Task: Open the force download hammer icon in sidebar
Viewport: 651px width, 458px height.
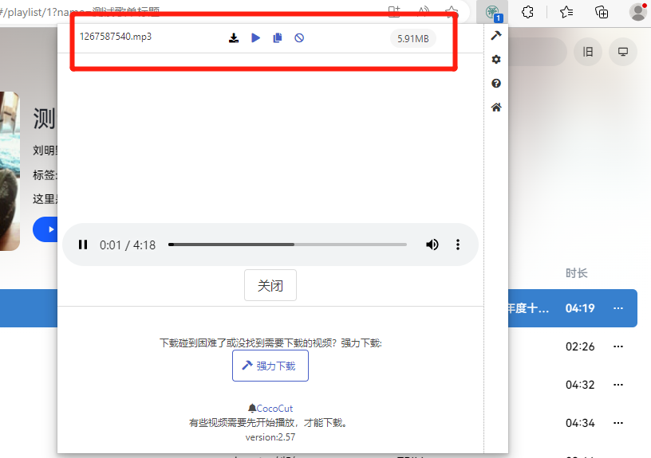Action: pyautogui.click(x=496, y=36)
